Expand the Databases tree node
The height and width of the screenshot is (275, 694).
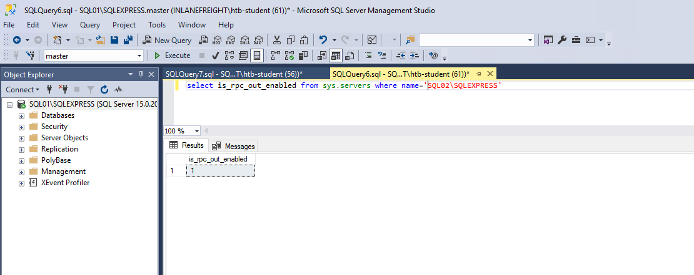click(22, 115)
